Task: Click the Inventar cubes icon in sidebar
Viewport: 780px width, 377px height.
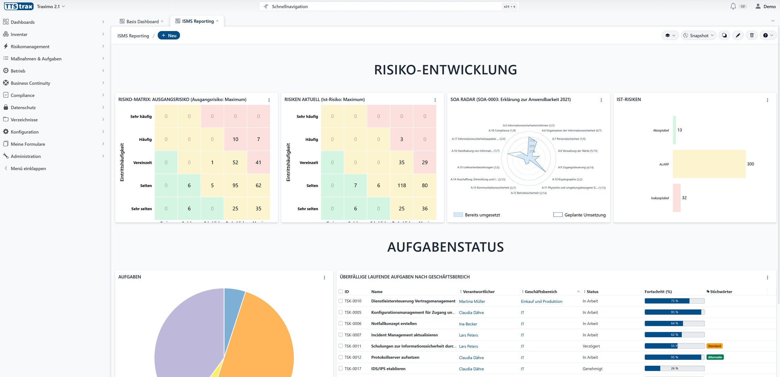Action: click(6, 34)
